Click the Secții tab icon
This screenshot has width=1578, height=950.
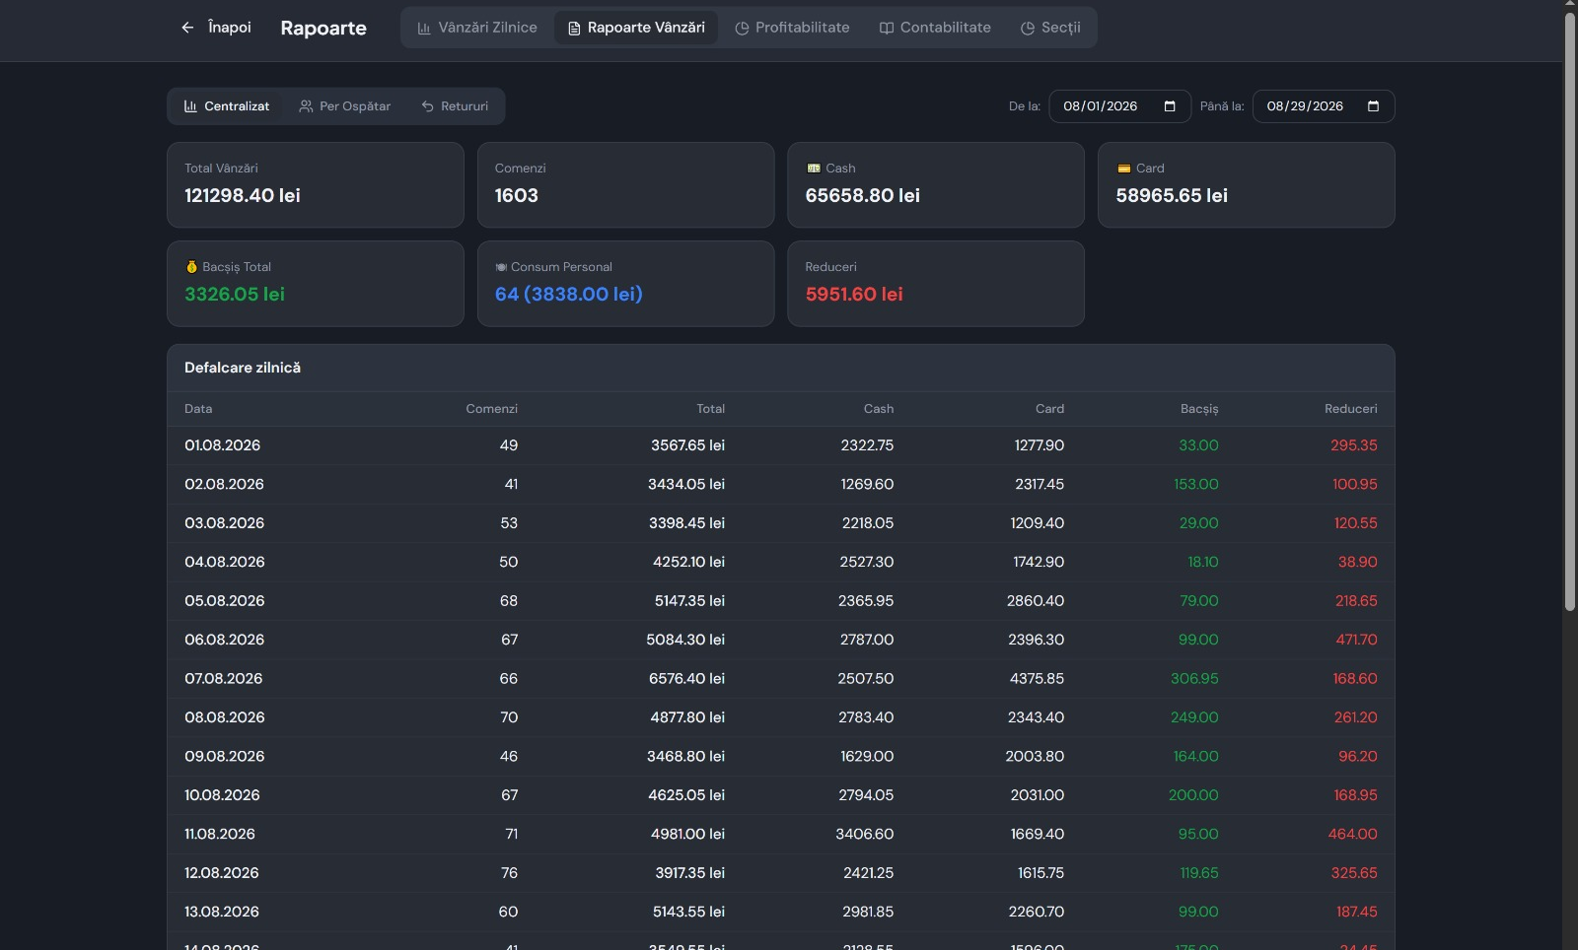coord(1028,29)
